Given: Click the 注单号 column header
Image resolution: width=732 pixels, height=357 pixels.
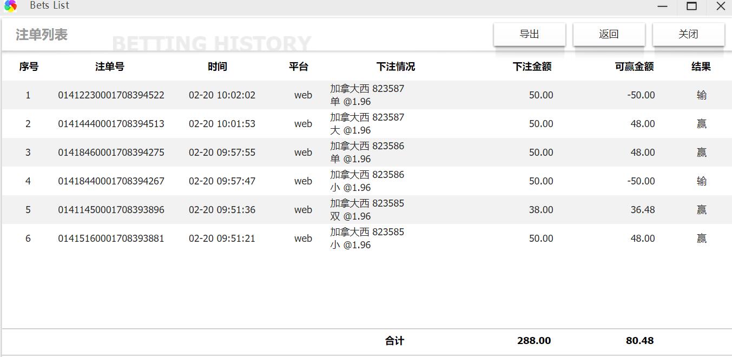Looking at the screenshot, I should [x=110, y=67].
